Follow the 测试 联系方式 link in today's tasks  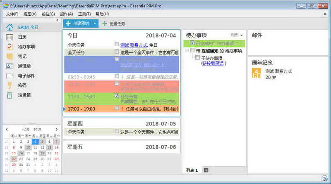[133, 45]
